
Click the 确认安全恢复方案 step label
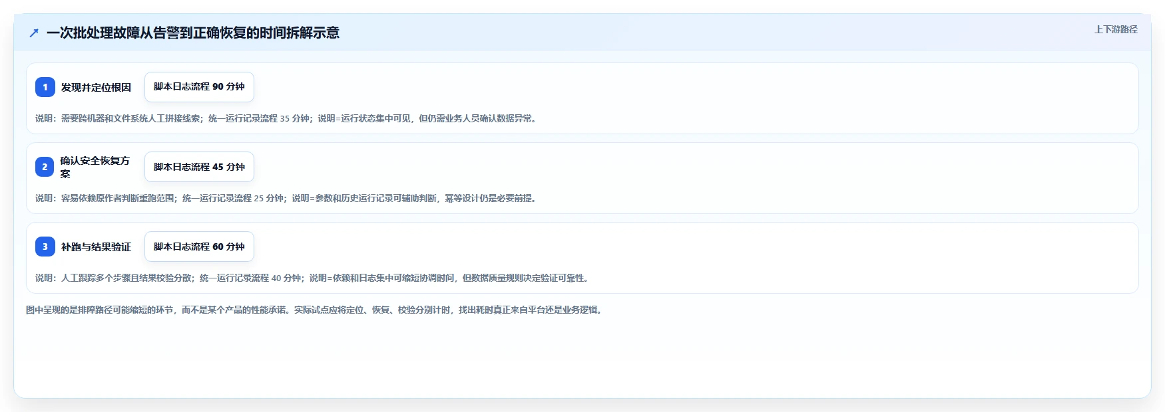coord(96,167)
